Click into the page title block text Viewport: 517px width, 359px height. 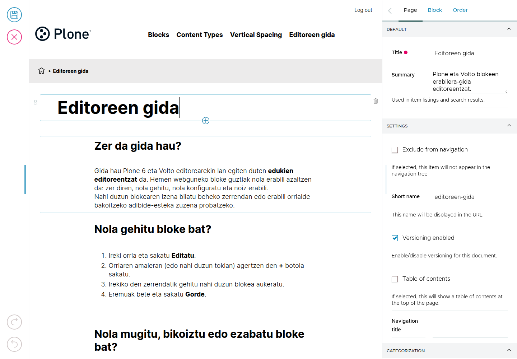(118, 108)
